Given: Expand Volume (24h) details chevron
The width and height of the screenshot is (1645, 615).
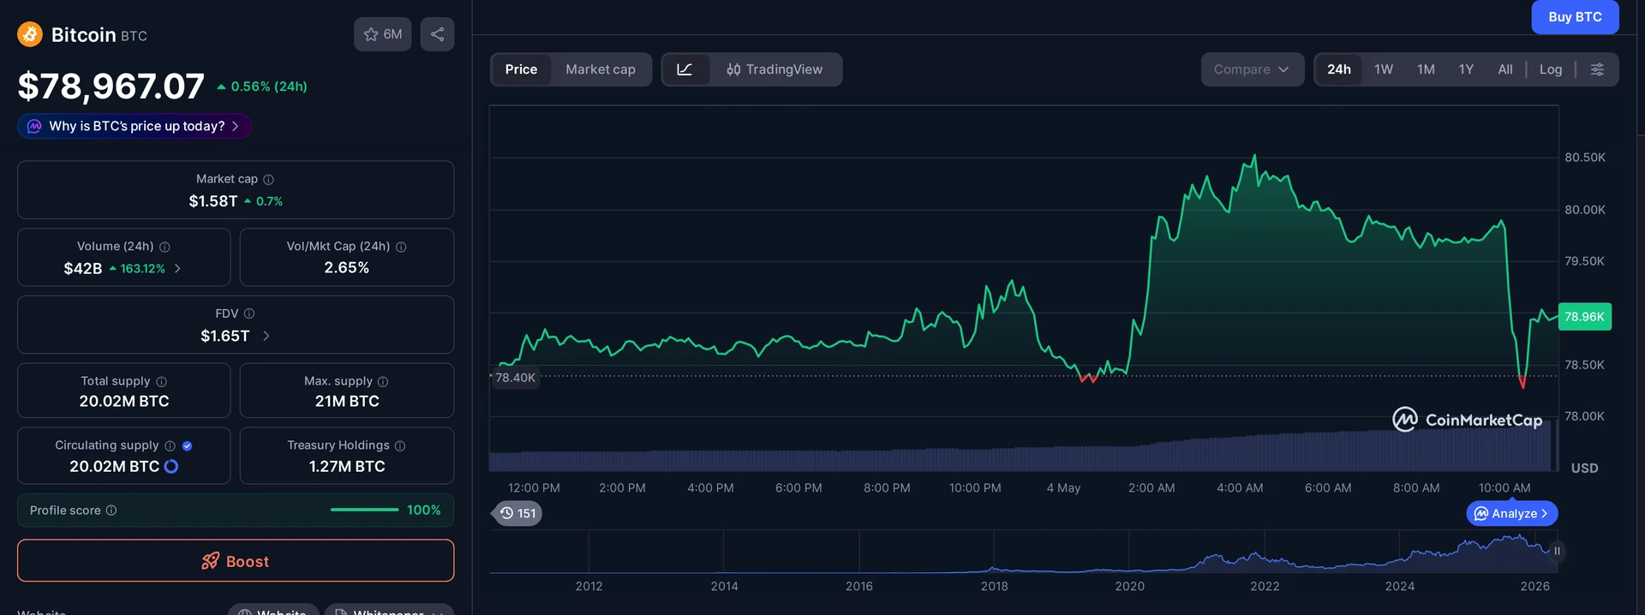Looking at the screenshot, I should (177, 268).
